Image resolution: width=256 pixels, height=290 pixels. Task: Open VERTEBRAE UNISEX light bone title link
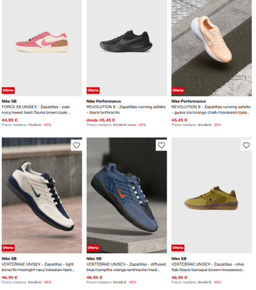[38, 267]
